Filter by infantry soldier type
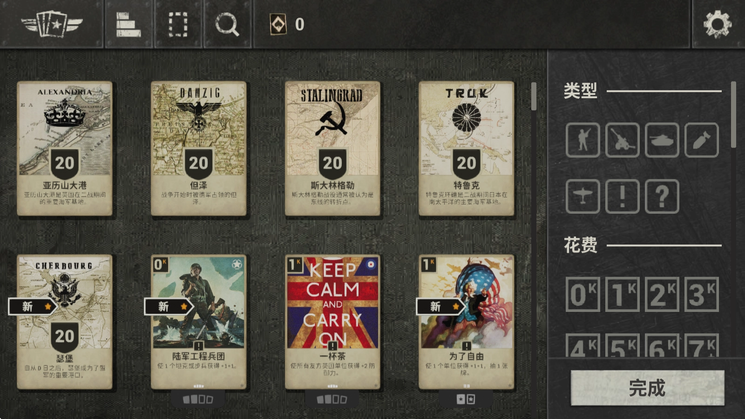This screenshot has width=745, height=419. point(582,140)
